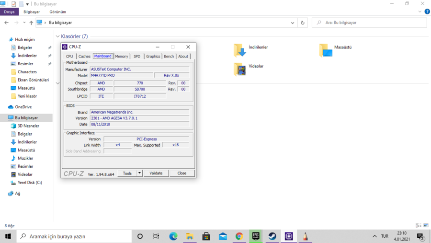Image resolution: width=431 pixels, height=243 pixels.
Task: Open the Caches tab in CPU-Z
Action: click(x=84, y=56)
